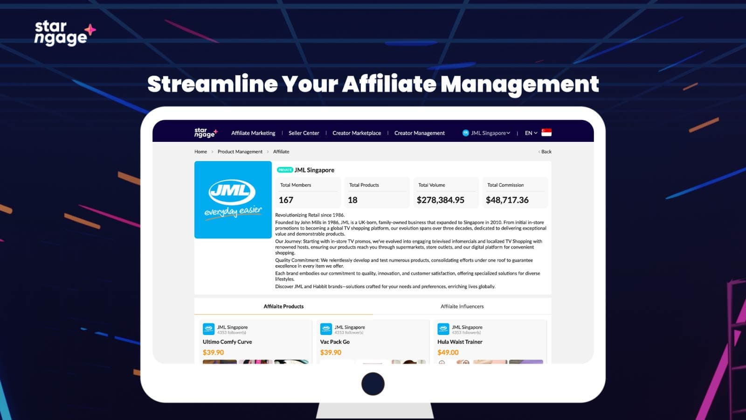Open the Affiliate Marketing menu
Image resolution: width=746 pixels, height=420 pixels.
point(253,133)
